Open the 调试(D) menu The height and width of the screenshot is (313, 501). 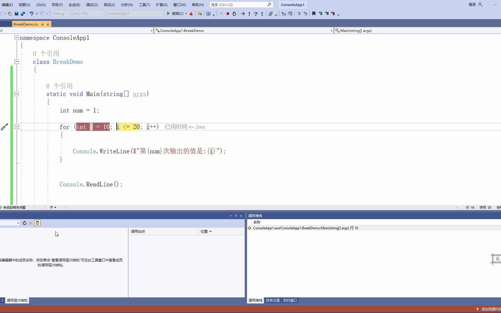[x=92, y=5]
